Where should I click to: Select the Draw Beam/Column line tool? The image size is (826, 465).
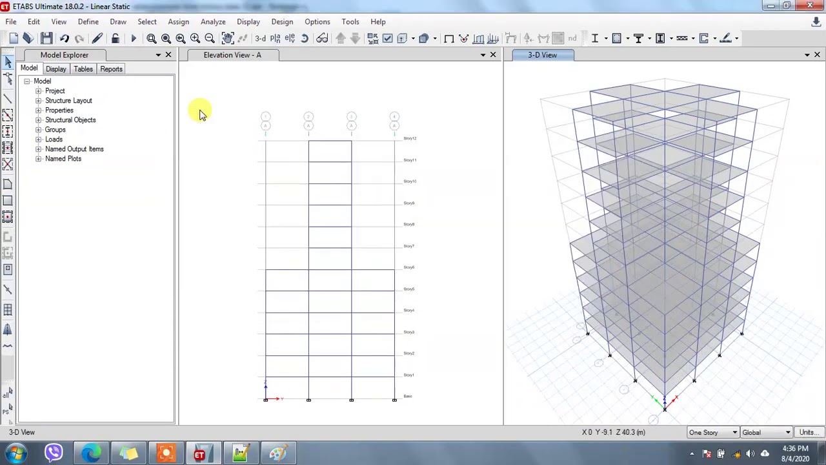pos(8,98)
